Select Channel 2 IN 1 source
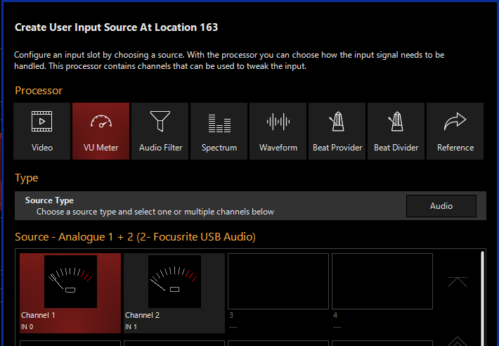The image size is (499, 346). pyautogui.click(x=174, y=293)
